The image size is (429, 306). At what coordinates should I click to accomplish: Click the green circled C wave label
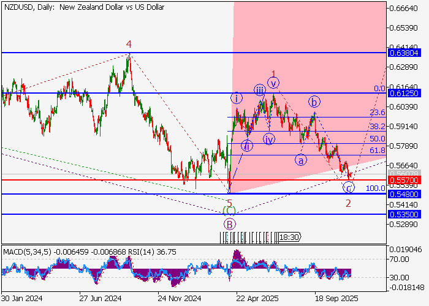229,210
